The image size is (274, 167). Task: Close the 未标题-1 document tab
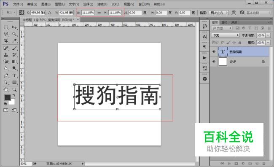(x=78, y=19)
